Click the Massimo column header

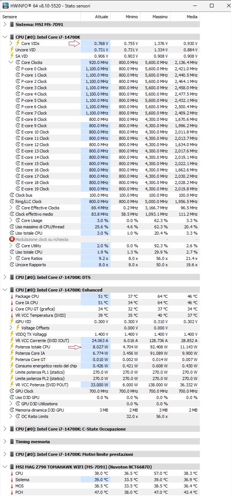pyautogui.click(x=155, y=17)
